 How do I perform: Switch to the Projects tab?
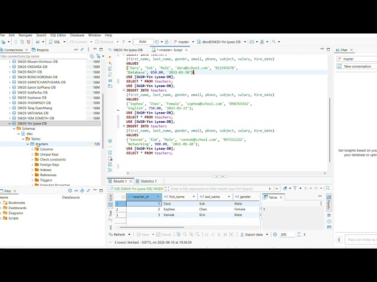pyautogui.click(x=41, y=50)
